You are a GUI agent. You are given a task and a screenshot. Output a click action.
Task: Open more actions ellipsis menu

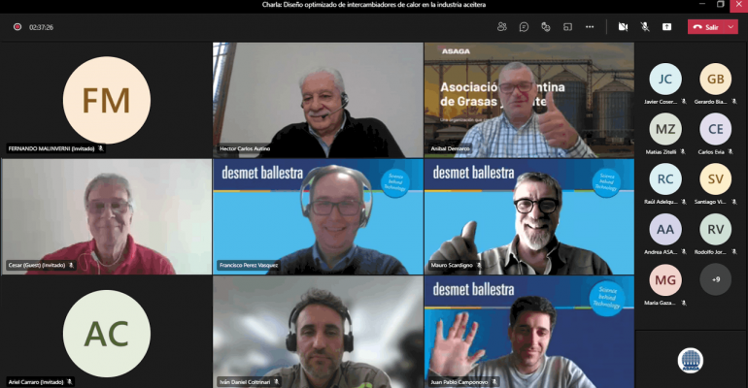coord(590,27)
